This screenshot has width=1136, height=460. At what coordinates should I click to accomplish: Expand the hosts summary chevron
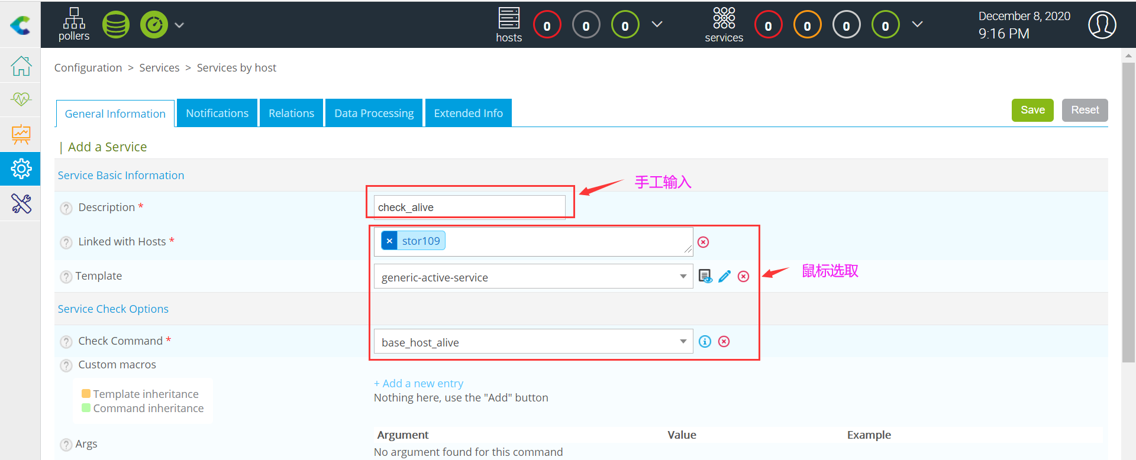tap(657, 24)
